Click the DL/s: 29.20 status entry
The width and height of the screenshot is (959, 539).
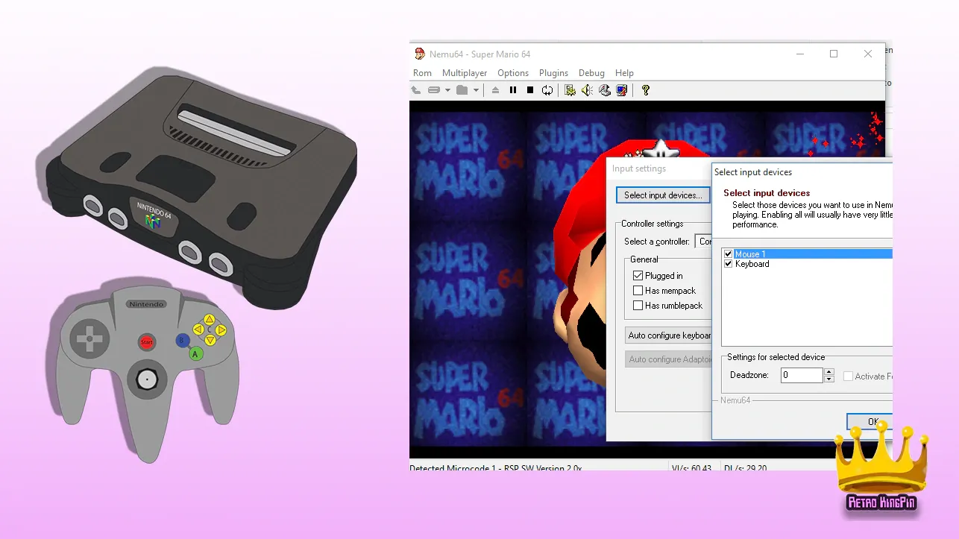[x=747, y=468]
